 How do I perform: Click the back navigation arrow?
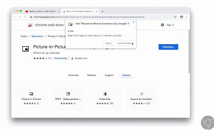pyautogui.click(x=15, y=17)
